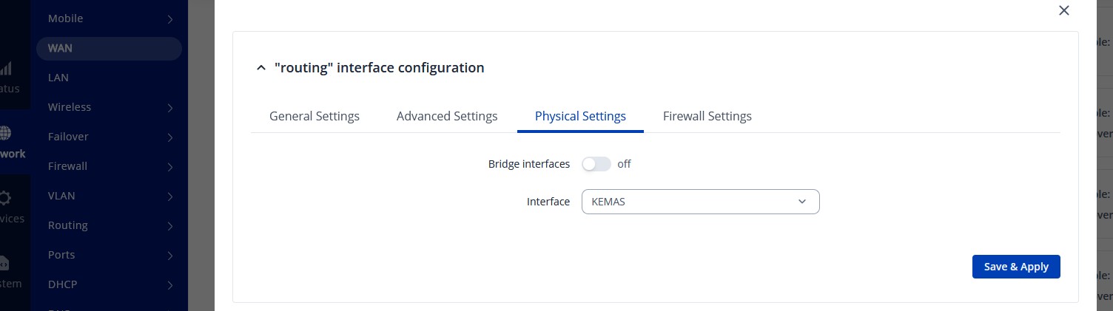Open the Firewall Settings tab
Screen dimensions: 1113x311
707,116
